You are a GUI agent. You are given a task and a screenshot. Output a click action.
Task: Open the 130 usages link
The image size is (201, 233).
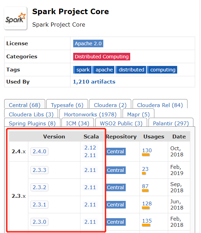147,151
